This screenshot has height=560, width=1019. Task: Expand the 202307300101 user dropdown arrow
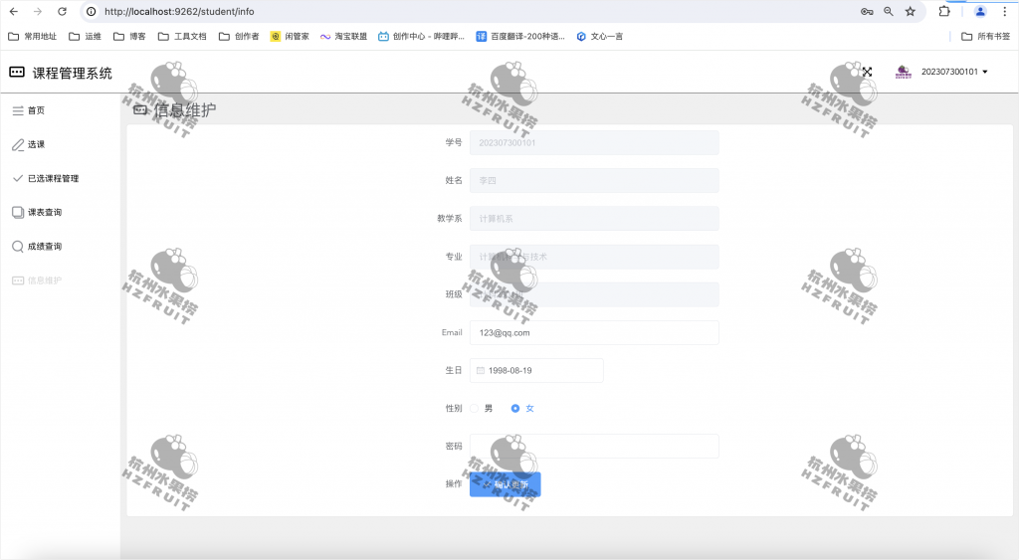(x=985, y=72)
